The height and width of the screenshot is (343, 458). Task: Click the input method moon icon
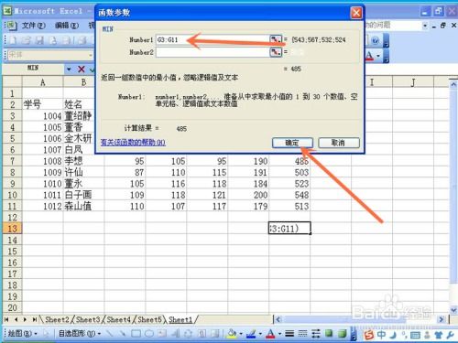393,335
